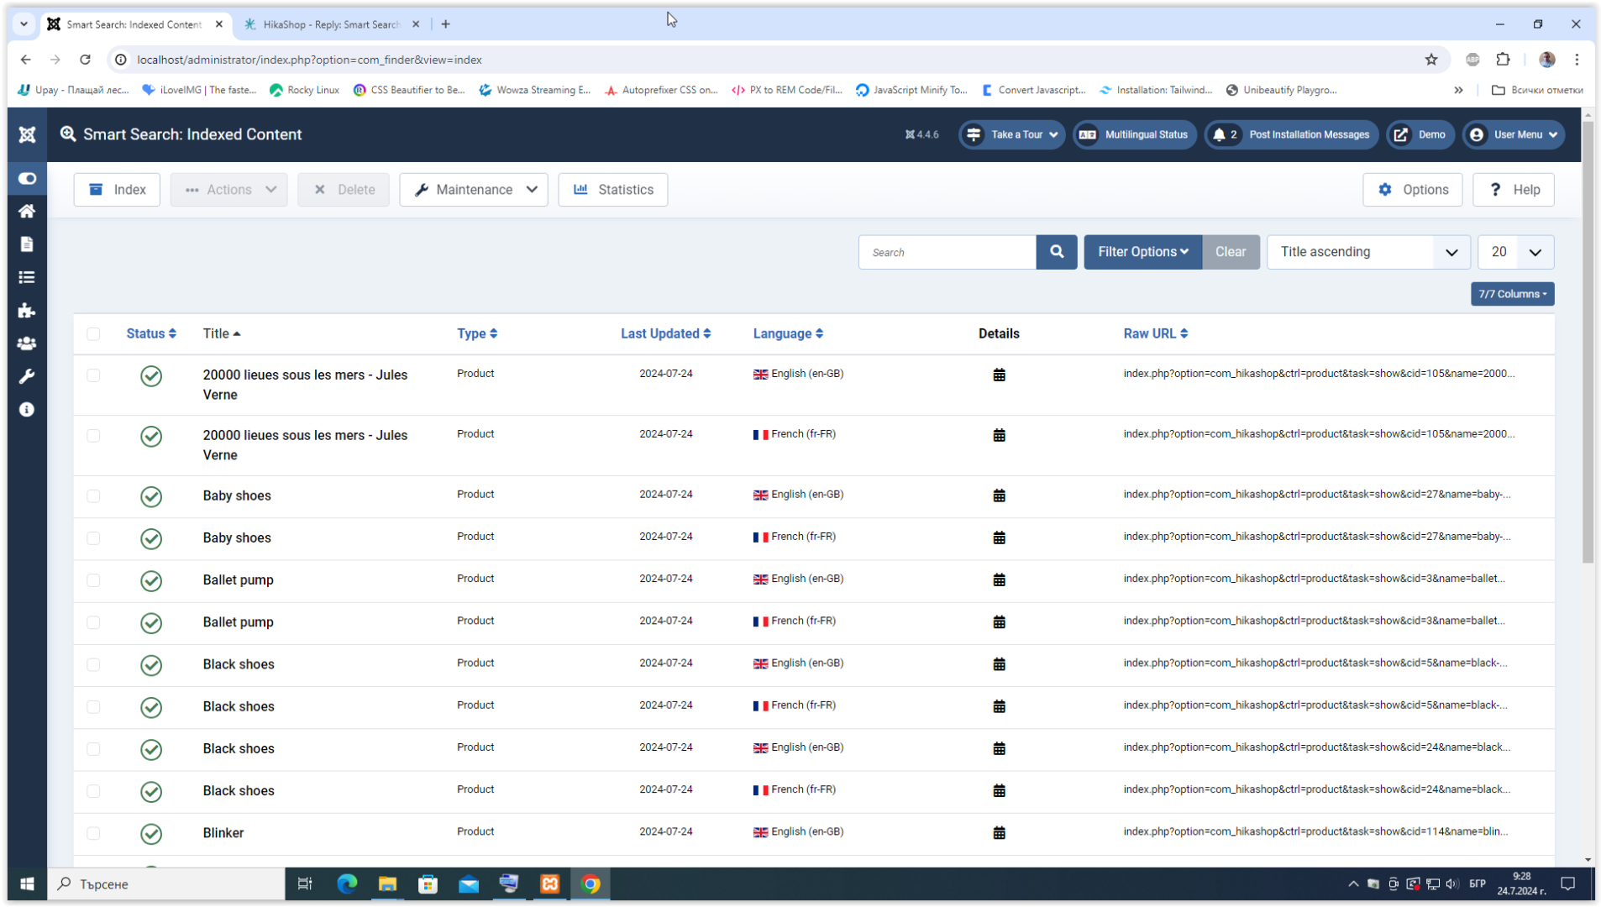Open the System wrench sidebar icon
Screen dimensions: 1601x907
click(27, 376)
